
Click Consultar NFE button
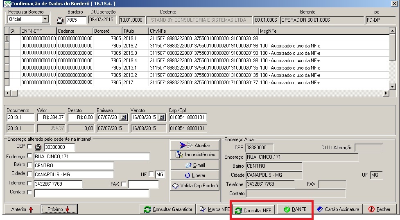253,210
